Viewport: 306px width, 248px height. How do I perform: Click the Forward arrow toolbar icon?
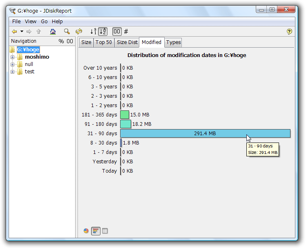click(x=29, y=31)
